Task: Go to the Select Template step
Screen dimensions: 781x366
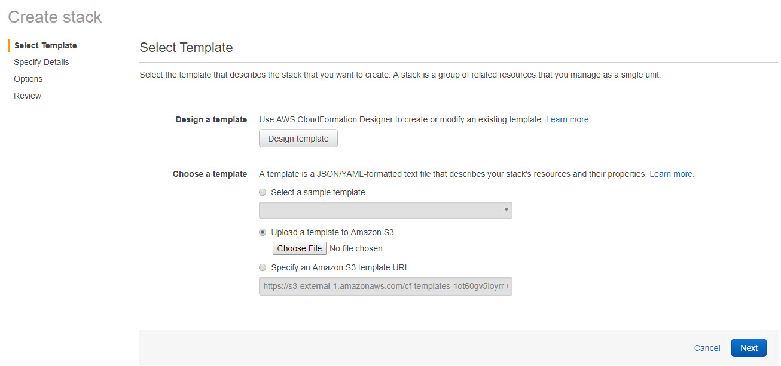Action: [45, 45]
